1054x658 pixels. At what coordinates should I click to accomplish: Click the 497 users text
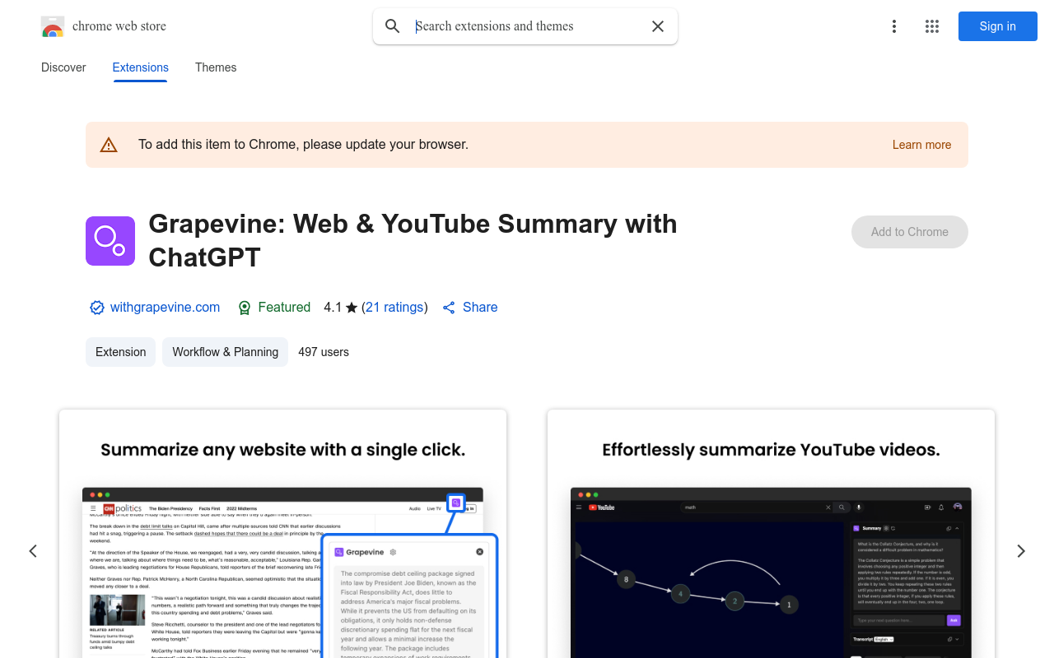pyautogui.click(x=324, y=352)
